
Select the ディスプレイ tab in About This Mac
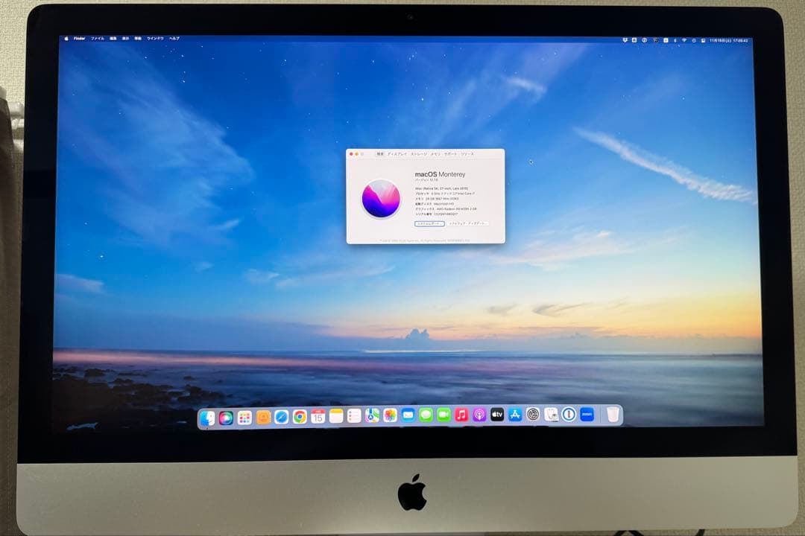pyautogui.click(x=397, y=154)
